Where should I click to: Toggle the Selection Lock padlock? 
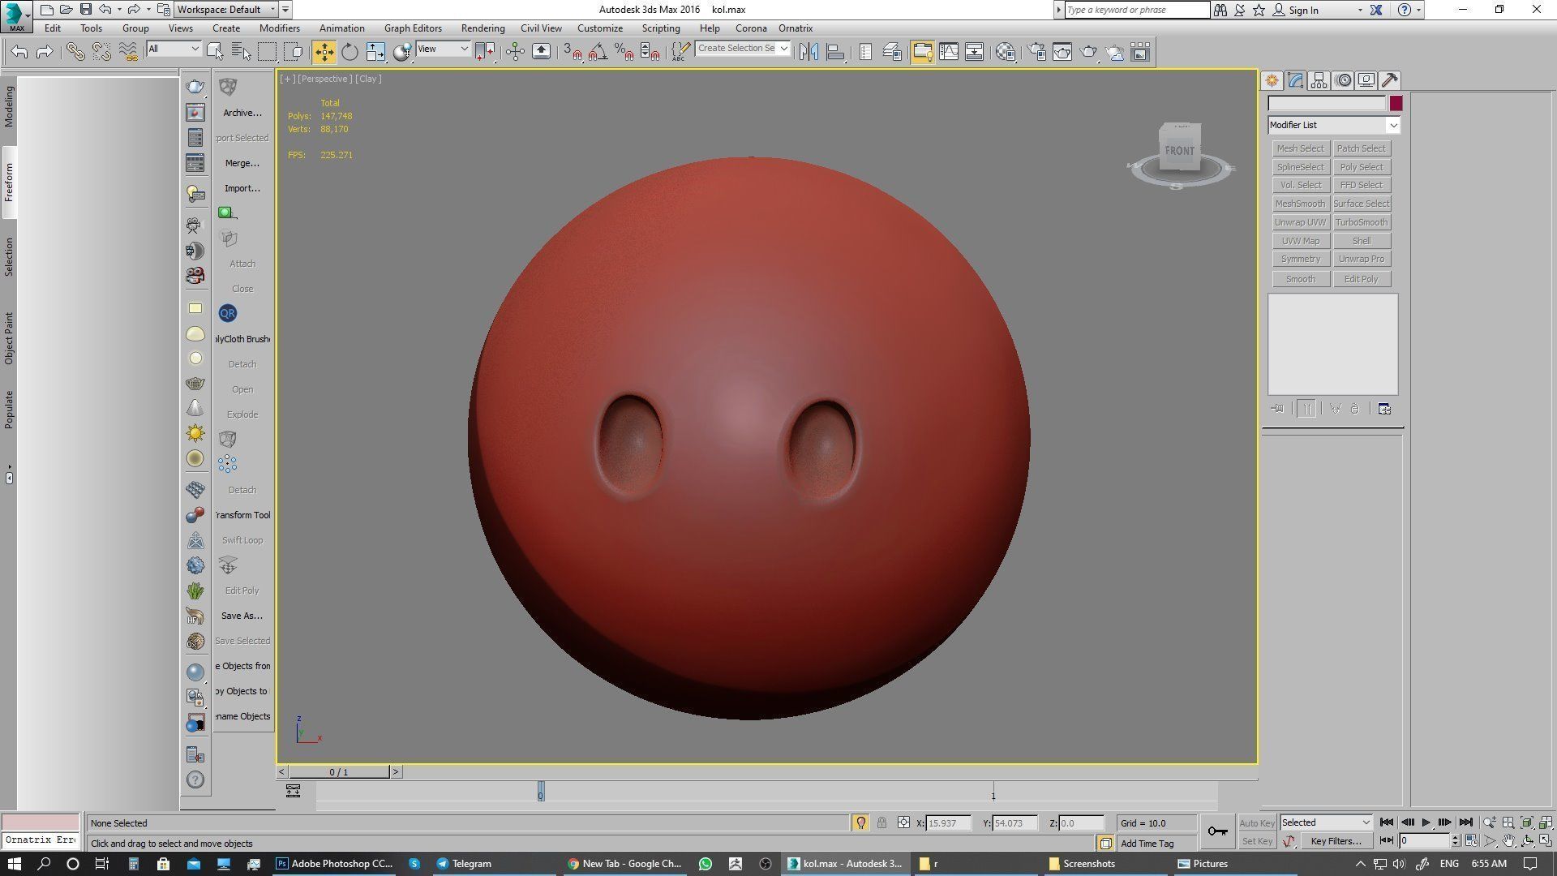point(881,822)
